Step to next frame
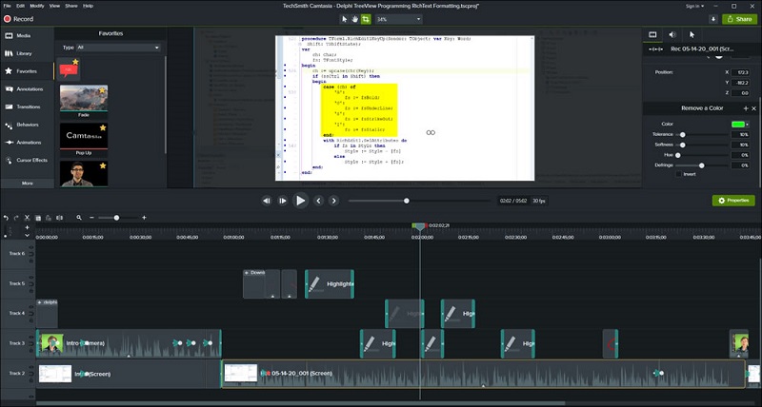This screenshot has height=407, width=762. [282, 201]
